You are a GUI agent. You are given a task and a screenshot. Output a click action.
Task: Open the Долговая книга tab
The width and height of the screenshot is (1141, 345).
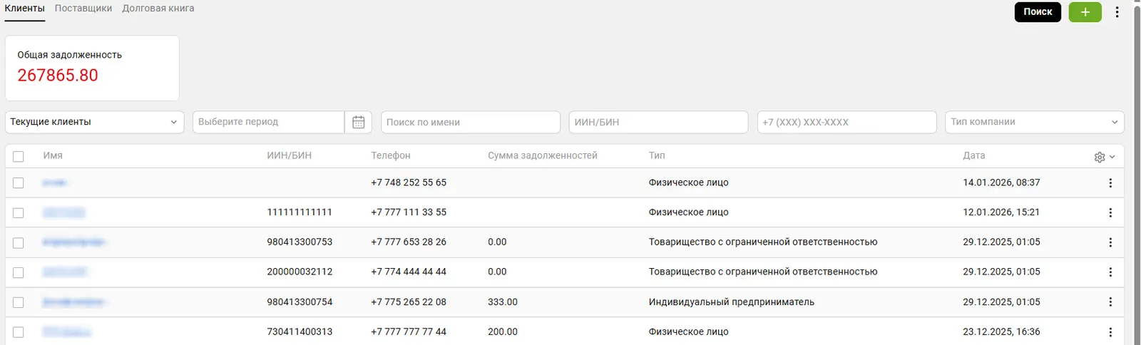(x=158, y=9)
